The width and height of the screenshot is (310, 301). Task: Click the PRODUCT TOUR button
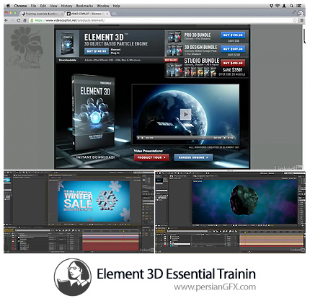151,157
